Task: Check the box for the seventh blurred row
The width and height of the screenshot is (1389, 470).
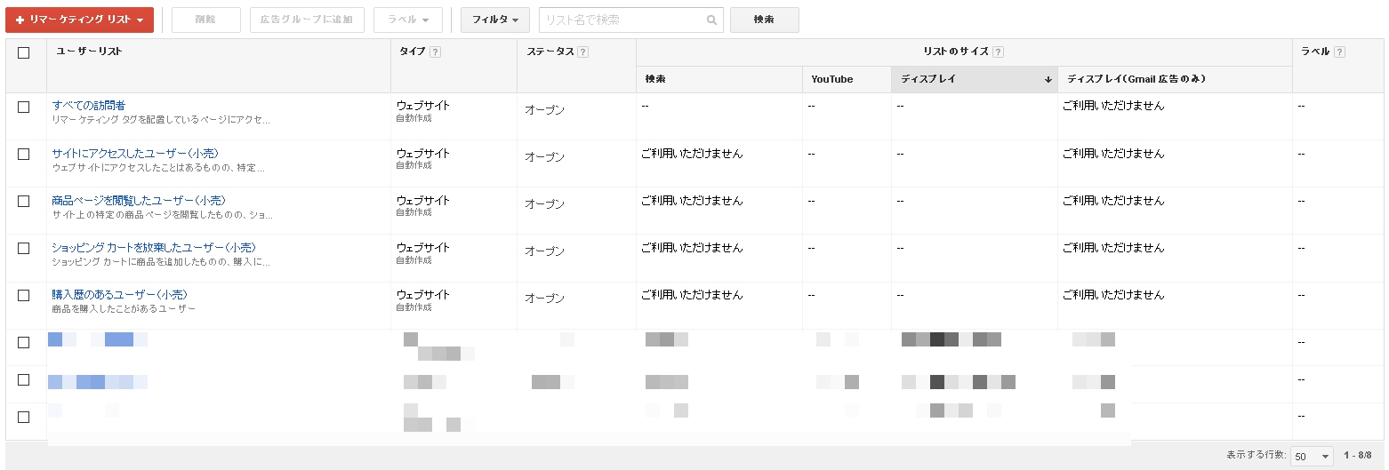Action: point(24,379)
